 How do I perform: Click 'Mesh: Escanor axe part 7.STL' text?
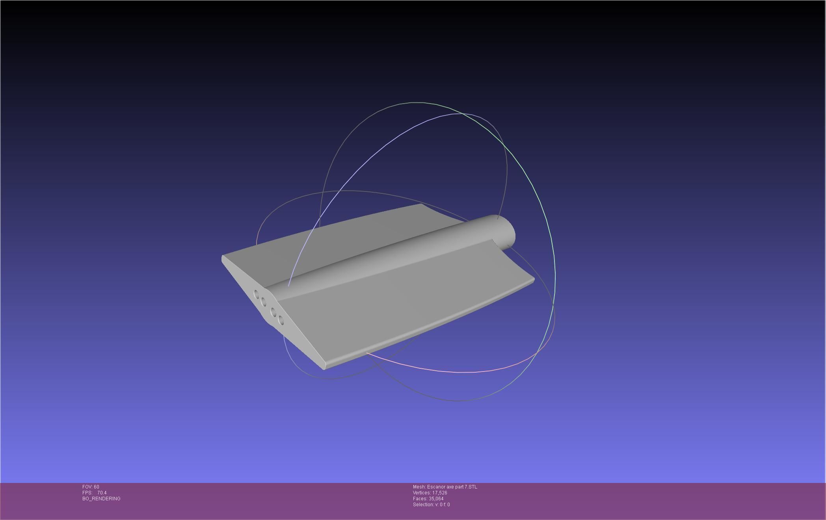coord(445,487)
